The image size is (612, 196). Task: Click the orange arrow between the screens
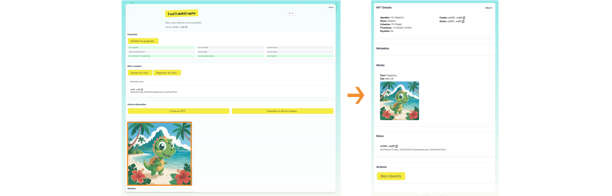pyautogui.click(x=356, y=95)
